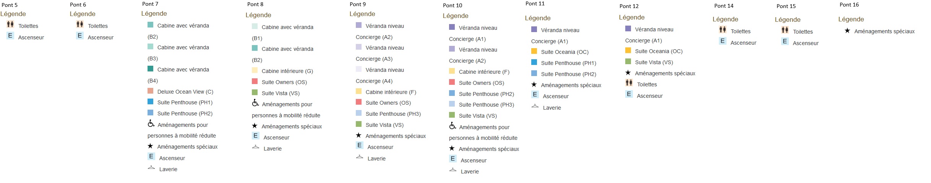This screenshot has height=183, width=931.
Task: Click the Toilettes icon under Pont 5
Action: (10, 24)
